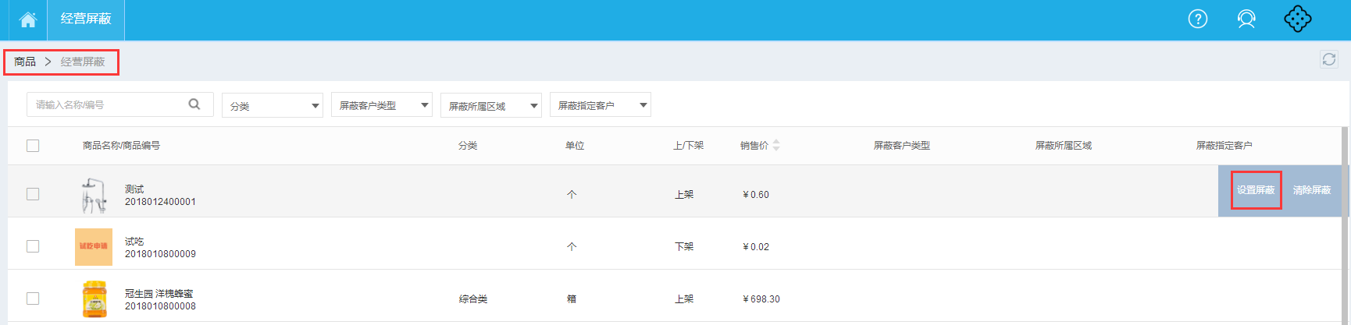Click the ¥0.02 price cell
Image resolution: width=1351 pixels, height=325 pixels.
(756, 247)
